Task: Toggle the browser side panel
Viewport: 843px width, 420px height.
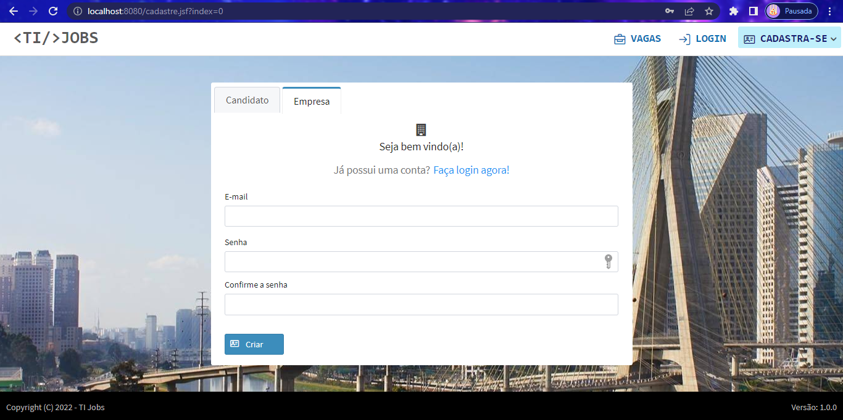Action: [x=753, y=11]
